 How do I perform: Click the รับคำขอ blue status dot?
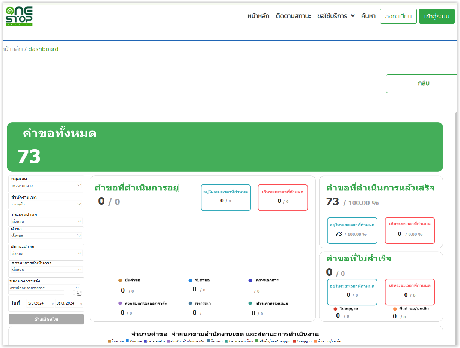point(190,280)
